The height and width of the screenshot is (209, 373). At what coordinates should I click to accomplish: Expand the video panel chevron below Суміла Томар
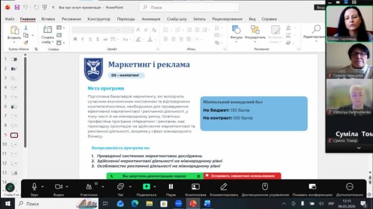[x=358, y=148]
